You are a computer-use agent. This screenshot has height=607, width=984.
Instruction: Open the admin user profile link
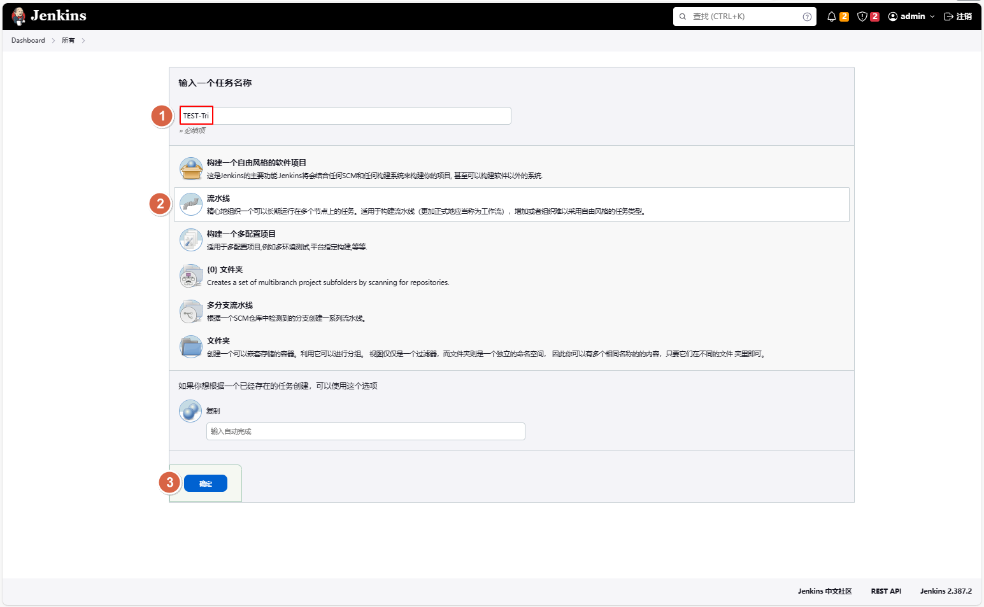click(x=906, y=17)
